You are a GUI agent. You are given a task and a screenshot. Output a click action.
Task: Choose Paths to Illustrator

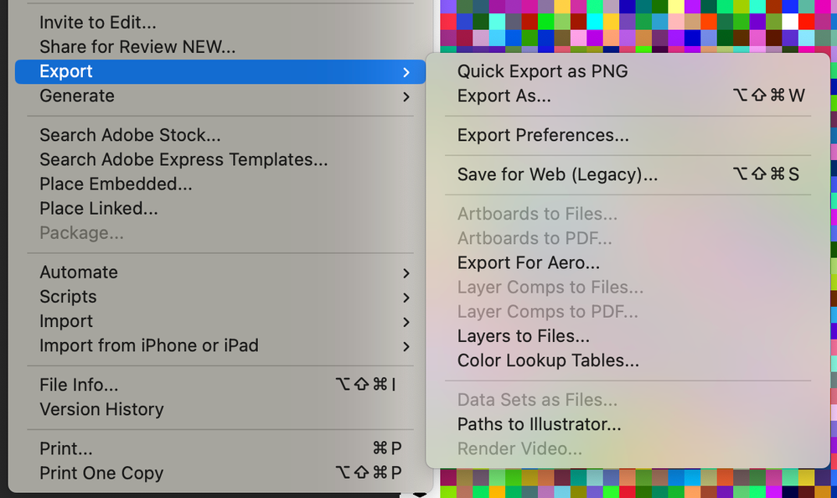click(x=539, y=424)
